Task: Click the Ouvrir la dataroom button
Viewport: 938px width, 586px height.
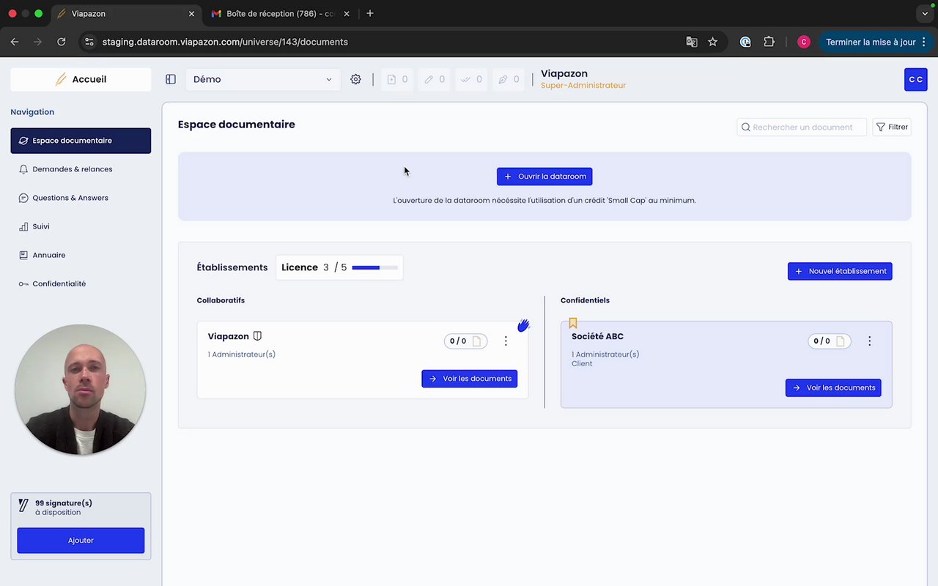Action: click(x=544, y=177)
